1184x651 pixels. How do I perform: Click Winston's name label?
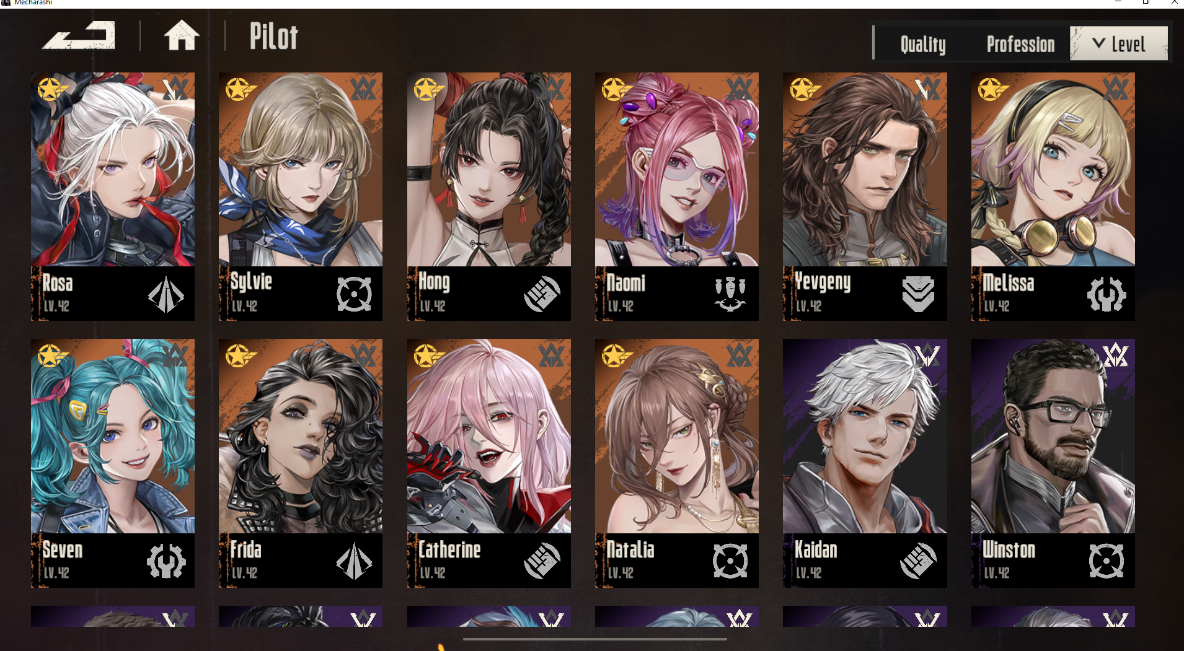tap(1009, 550)
